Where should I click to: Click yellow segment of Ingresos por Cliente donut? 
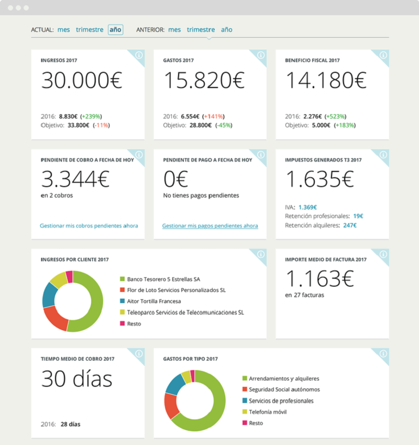pyautogui.click(x=59, y=279)
